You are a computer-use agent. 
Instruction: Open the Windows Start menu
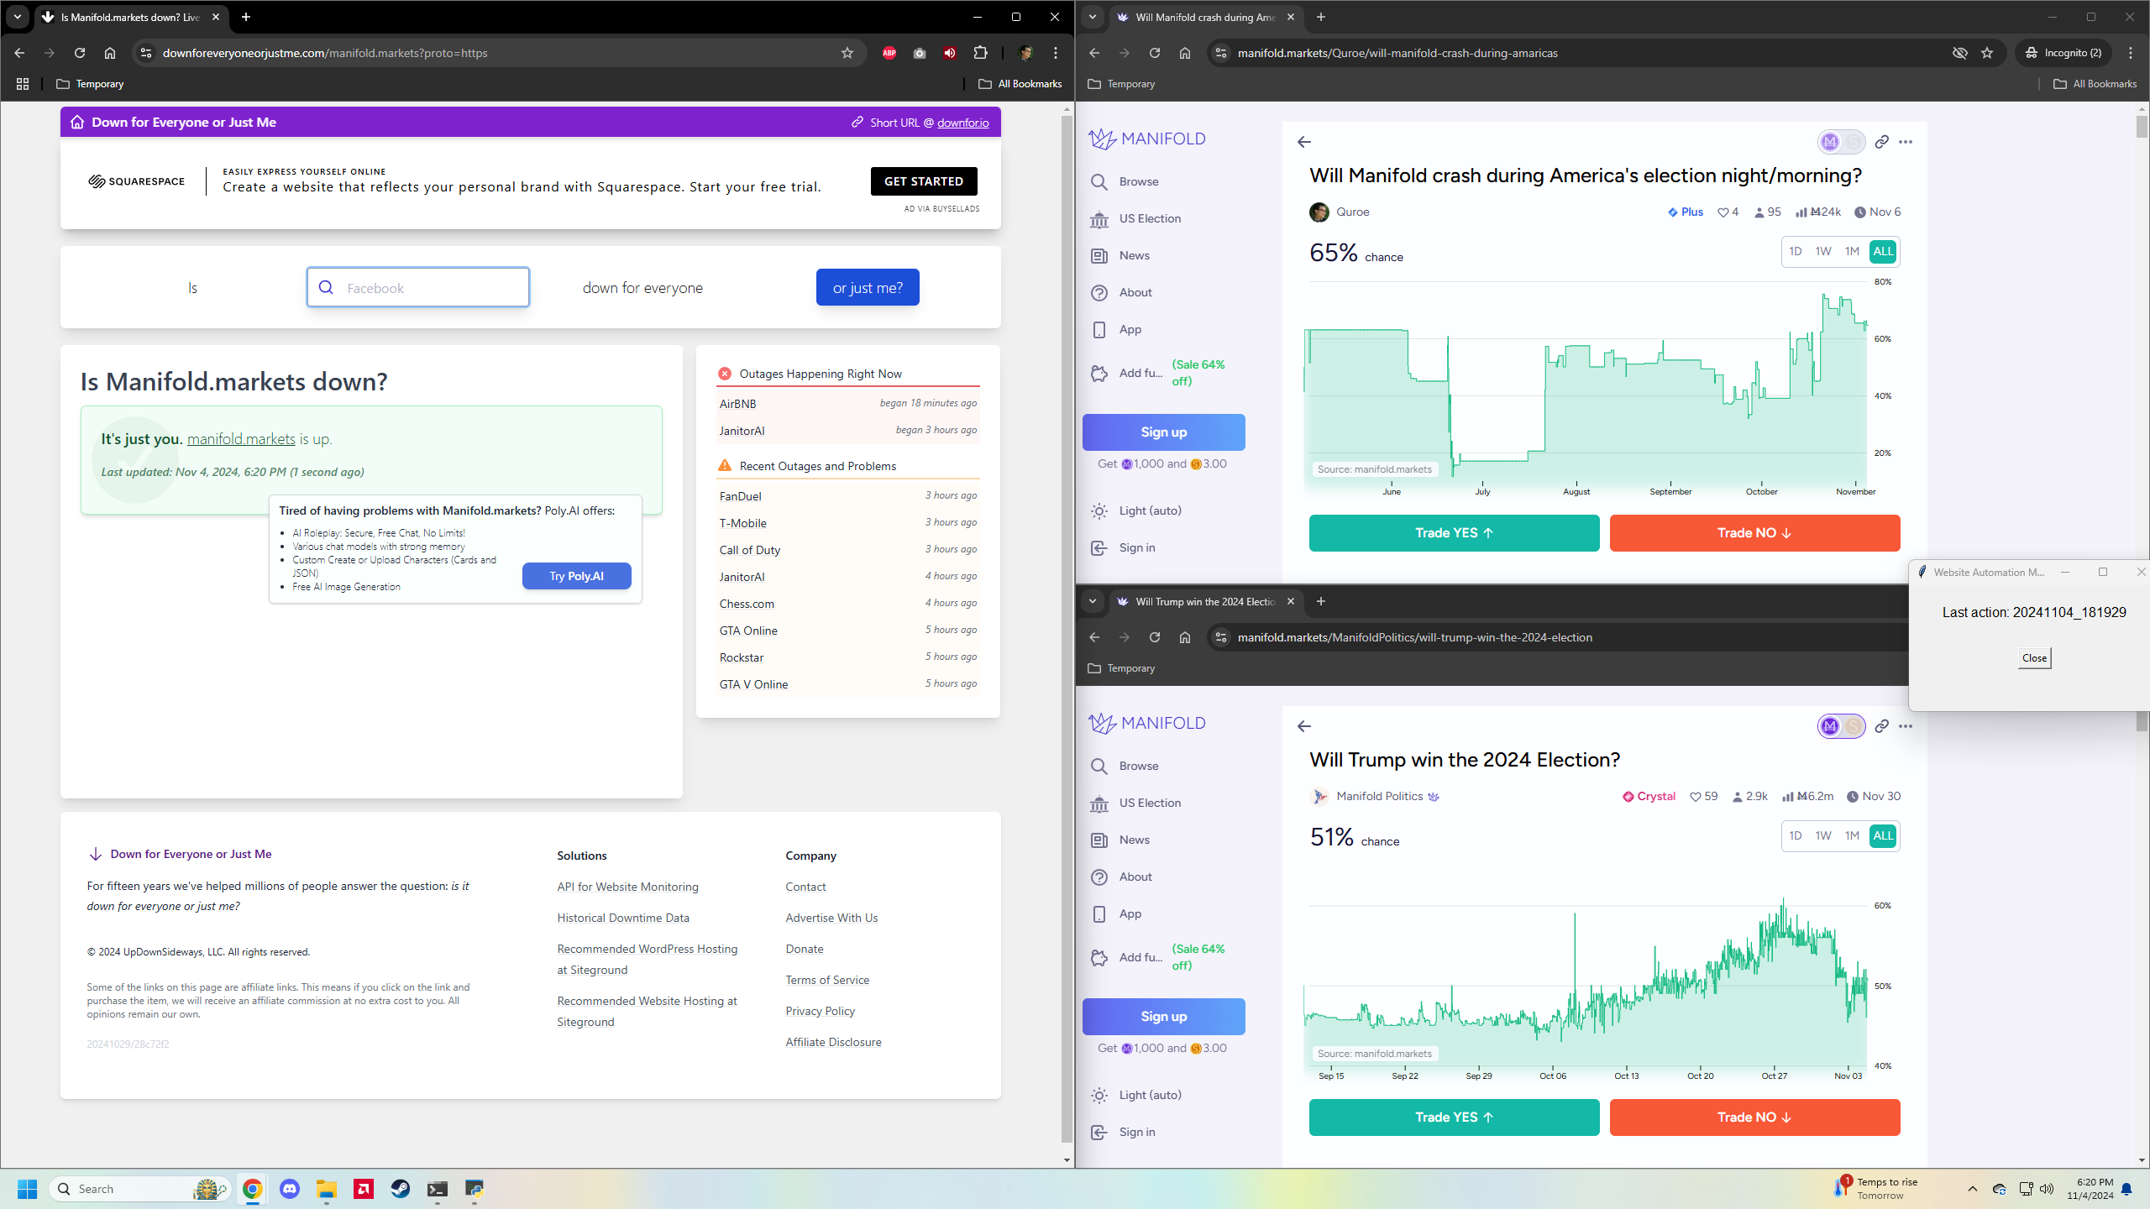pos(28,1189)
